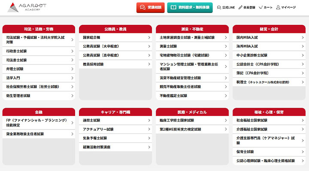The width and height of the screenshot is (309, 171).
Task: Select 公認会計士（CPA会計学院）
Action: tap(269, 64)
